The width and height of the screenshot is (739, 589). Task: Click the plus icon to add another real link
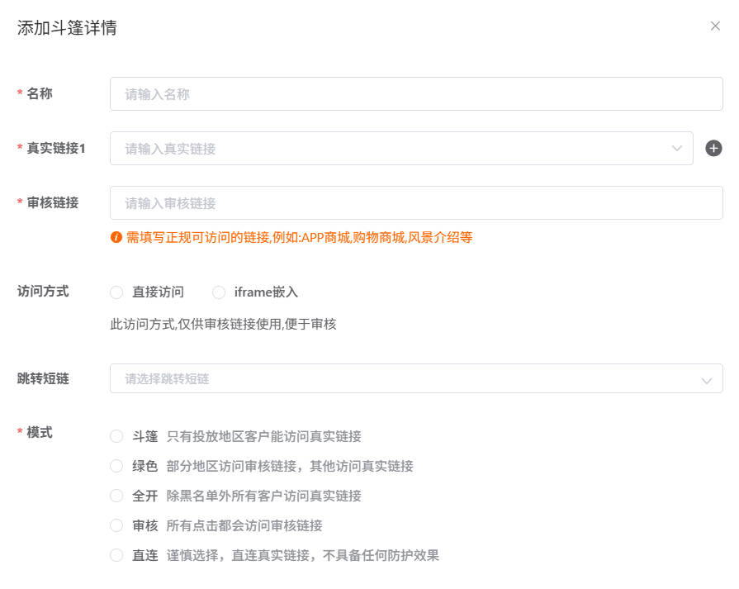713,148
